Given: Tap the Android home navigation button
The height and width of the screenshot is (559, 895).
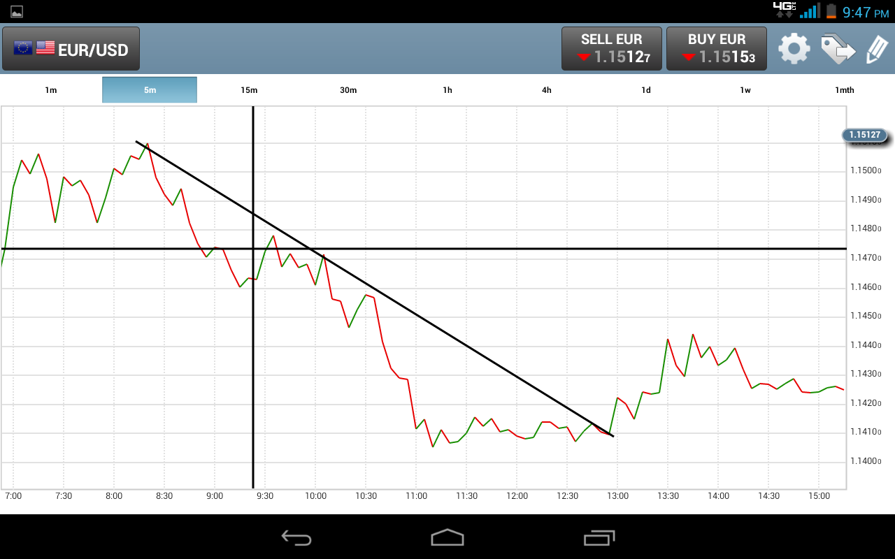Looking at the screenshot, I should 447,537.
